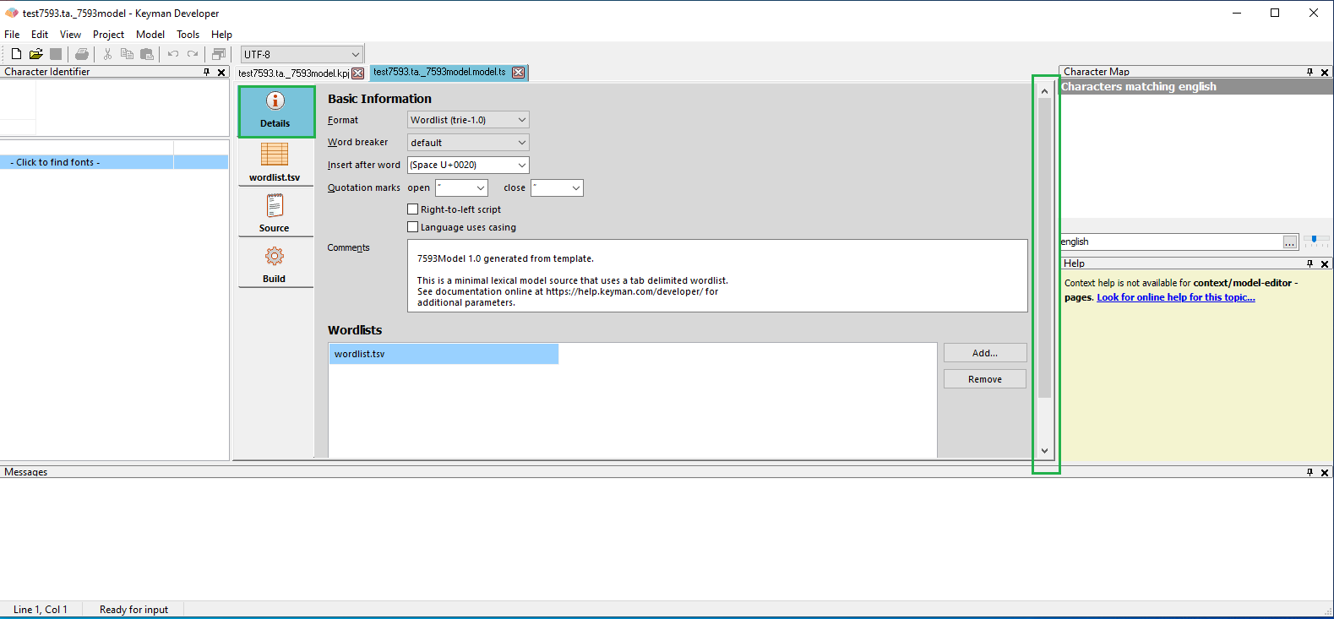
Task: Open the Tools menu
Action: [188, 35]
